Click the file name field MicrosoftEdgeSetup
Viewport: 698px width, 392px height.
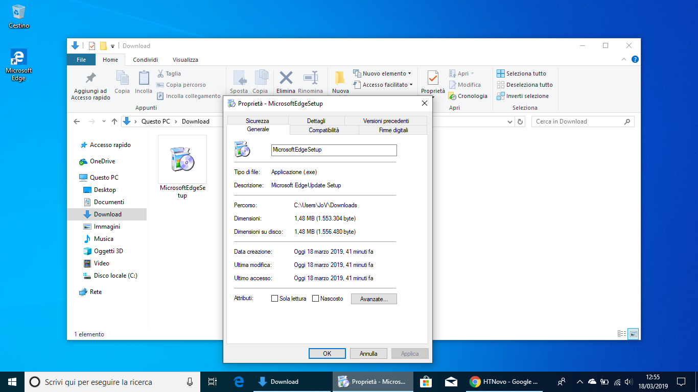tap(334, 150)
